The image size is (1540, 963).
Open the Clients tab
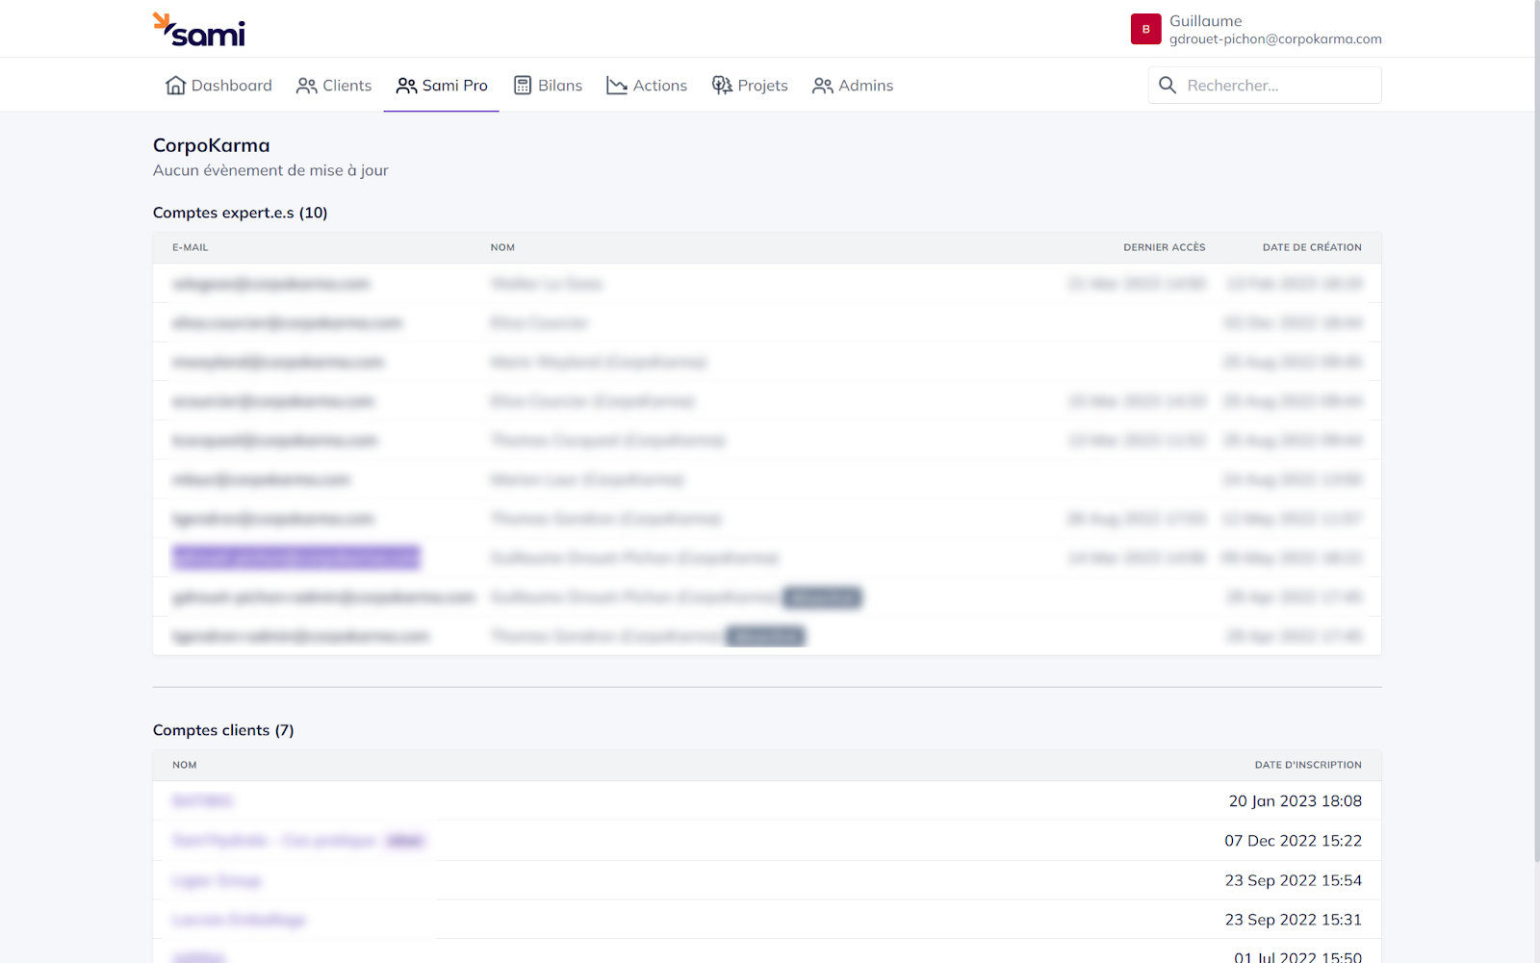coord(334,86)
